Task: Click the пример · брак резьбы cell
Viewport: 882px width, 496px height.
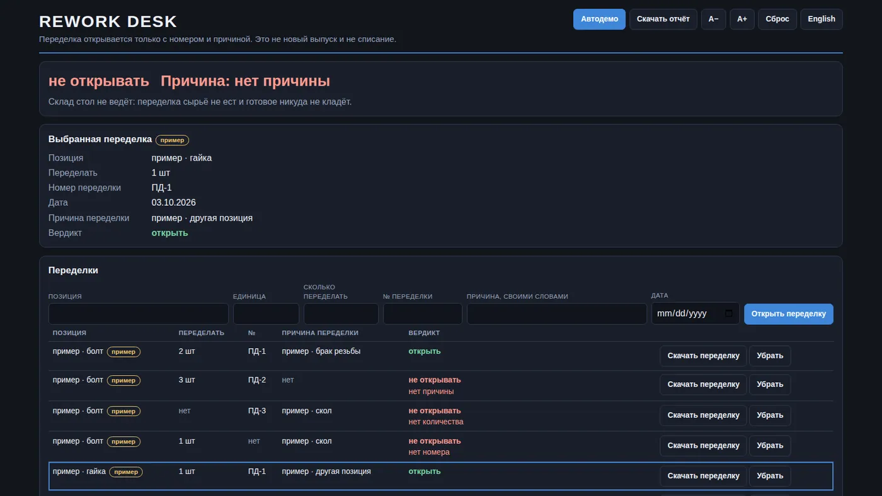Action: 321,351
